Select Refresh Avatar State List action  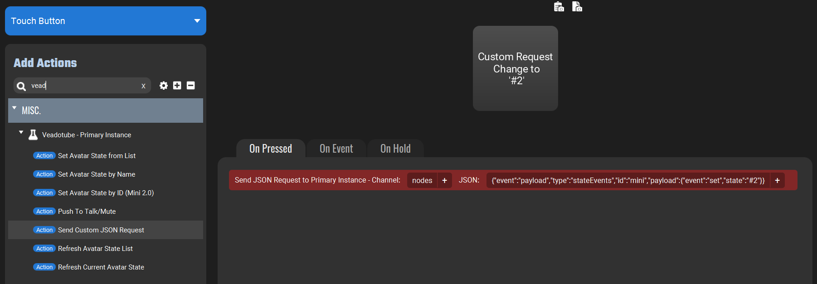click(105, 249)
